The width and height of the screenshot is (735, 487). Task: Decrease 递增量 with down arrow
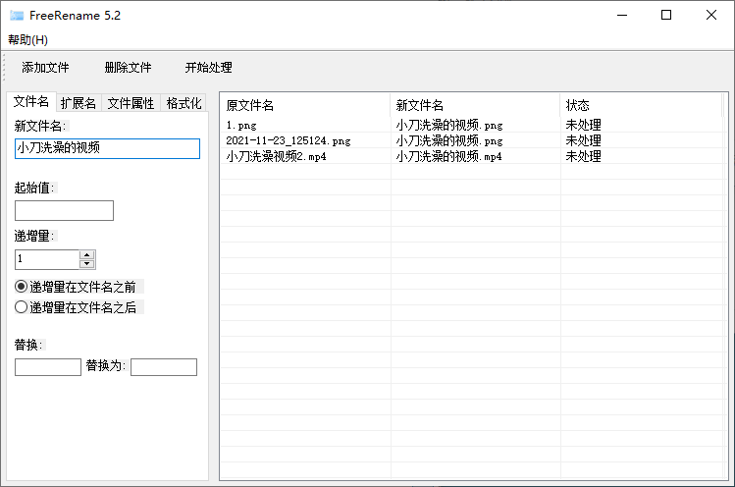(x=87, y=264)
